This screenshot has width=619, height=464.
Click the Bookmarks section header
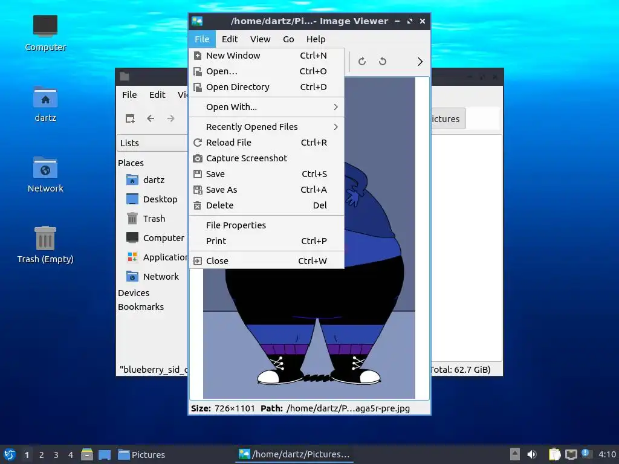coord(140,306)
